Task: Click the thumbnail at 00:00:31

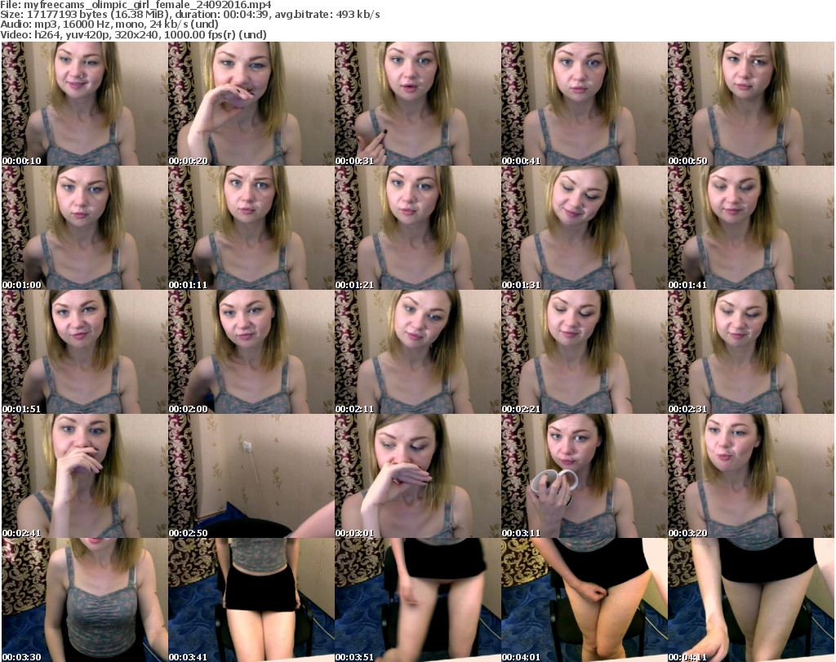Action: [x=417, y=104]
